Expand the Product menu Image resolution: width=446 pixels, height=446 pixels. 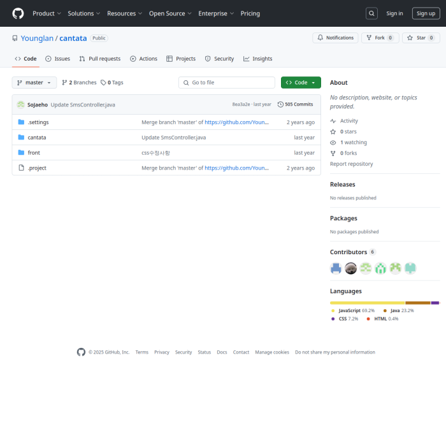coord(47,13)
